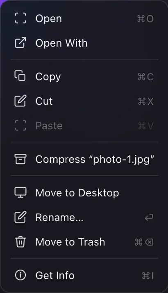
Task: Choose the "Copy" menu entry text
Action: [48, 77]
